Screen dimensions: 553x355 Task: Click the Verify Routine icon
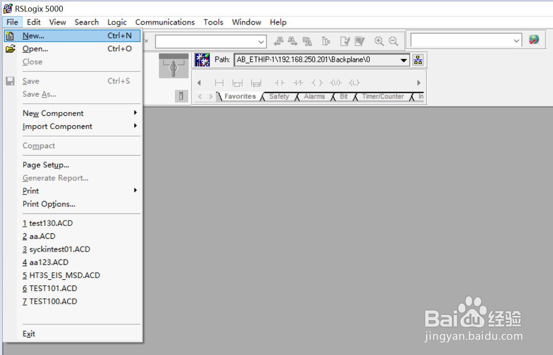[x=345, y=41]
